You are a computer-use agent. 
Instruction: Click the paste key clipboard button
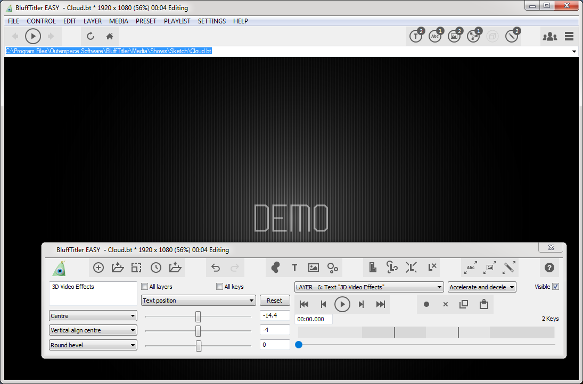coord(484,304)
